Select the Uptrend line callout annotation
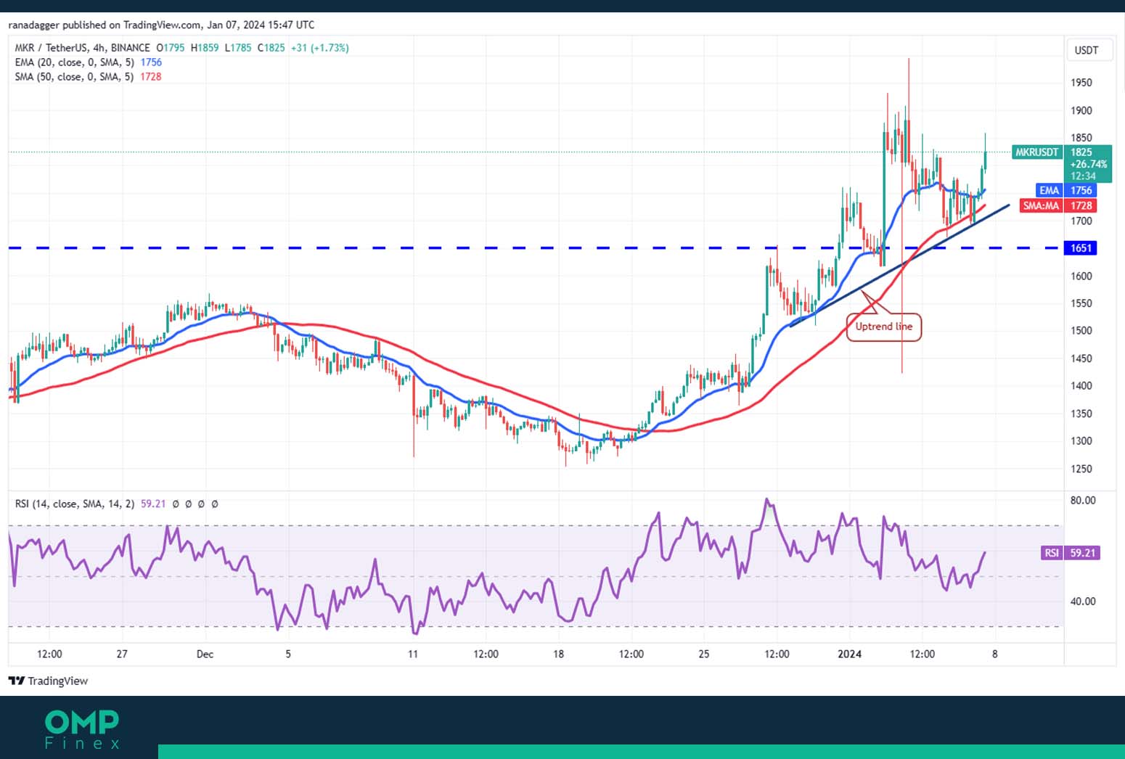This screenshot has height=759, width=1125. (883, 327)
